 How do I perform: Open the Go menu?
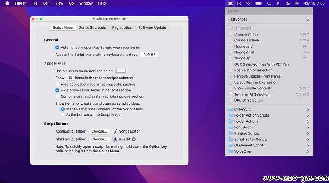[x=71, y=3]
